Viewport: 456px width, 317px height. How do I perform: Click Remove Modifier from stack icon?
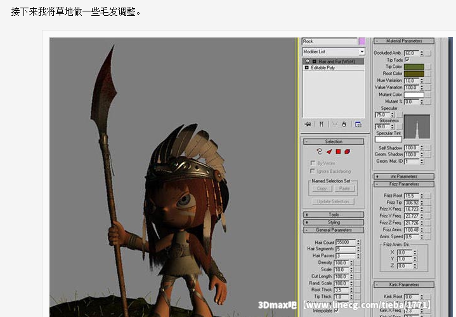(344, 125)
